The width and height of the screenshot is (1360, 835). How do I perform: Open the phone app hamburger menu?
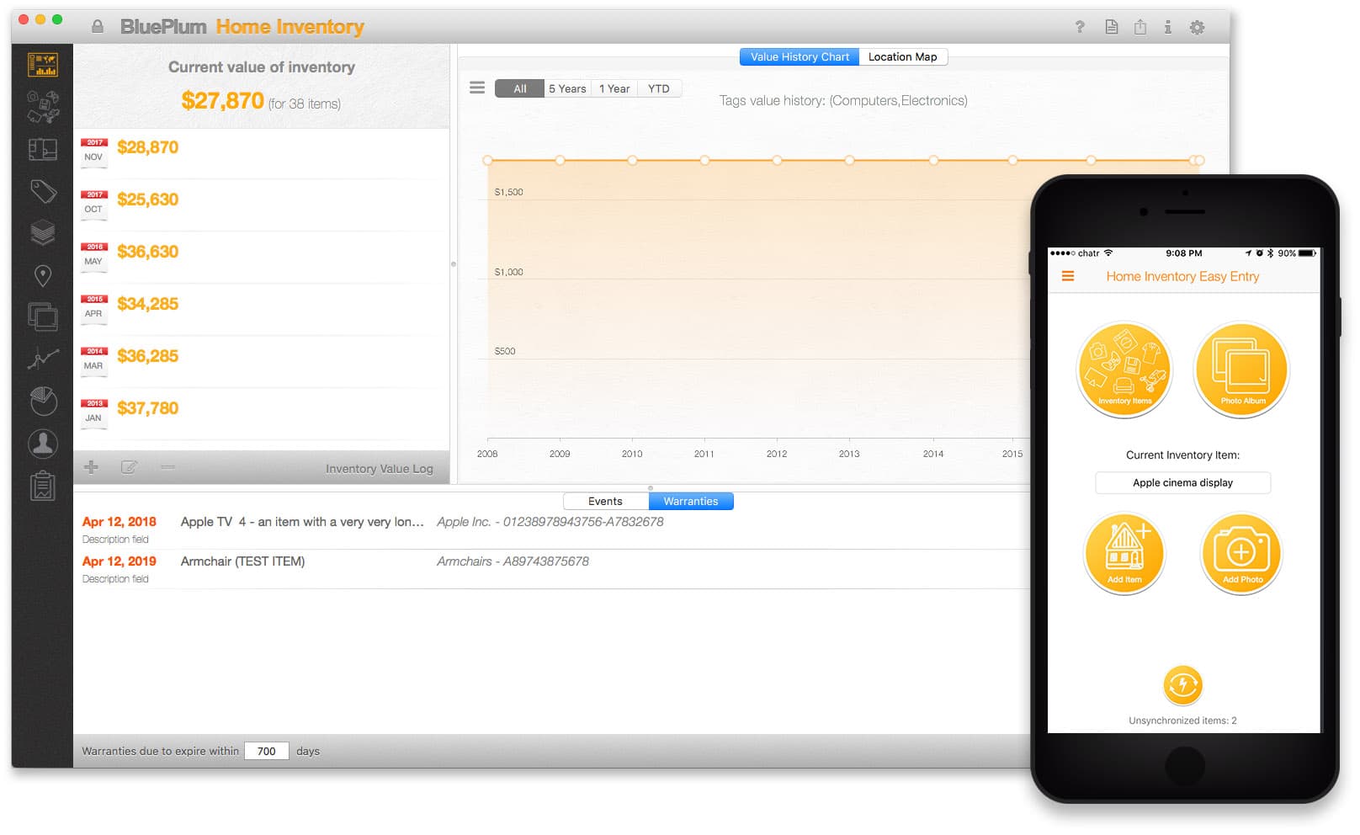(x=1067, y=276)
